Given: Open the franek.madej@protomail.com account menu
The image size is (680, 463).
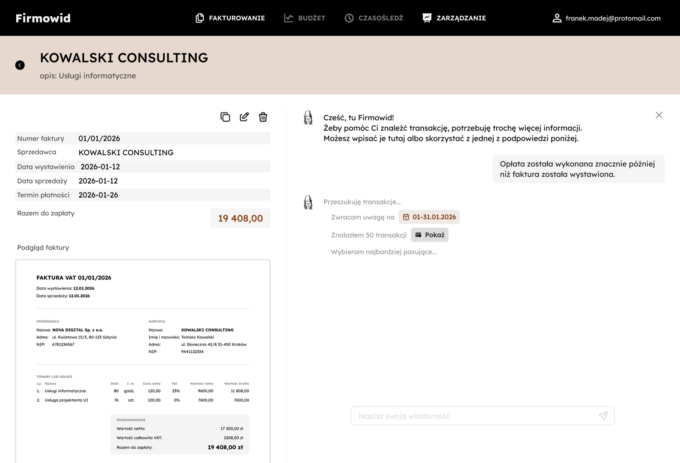Looking at the screenshot, I should 613,18.
